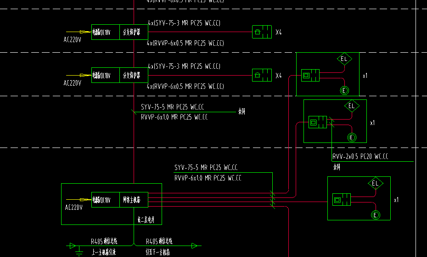427x257 pixels.
Task: Select door station symbol in the bottom x1 frame
Action: (x=342, y=200)
